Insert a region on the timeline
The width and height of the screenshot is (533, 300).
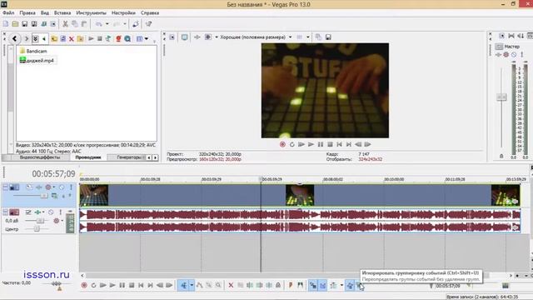pyautogui.click(x=300, y=285)
